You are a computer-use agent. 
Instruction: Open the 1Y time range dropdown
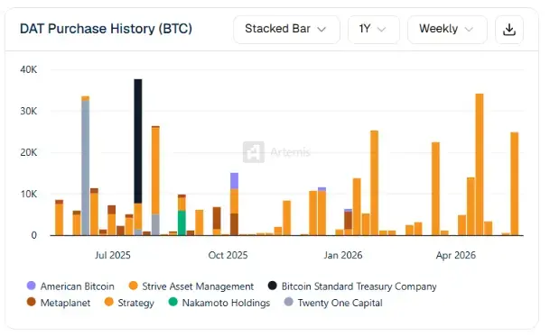tap(373, 30)
